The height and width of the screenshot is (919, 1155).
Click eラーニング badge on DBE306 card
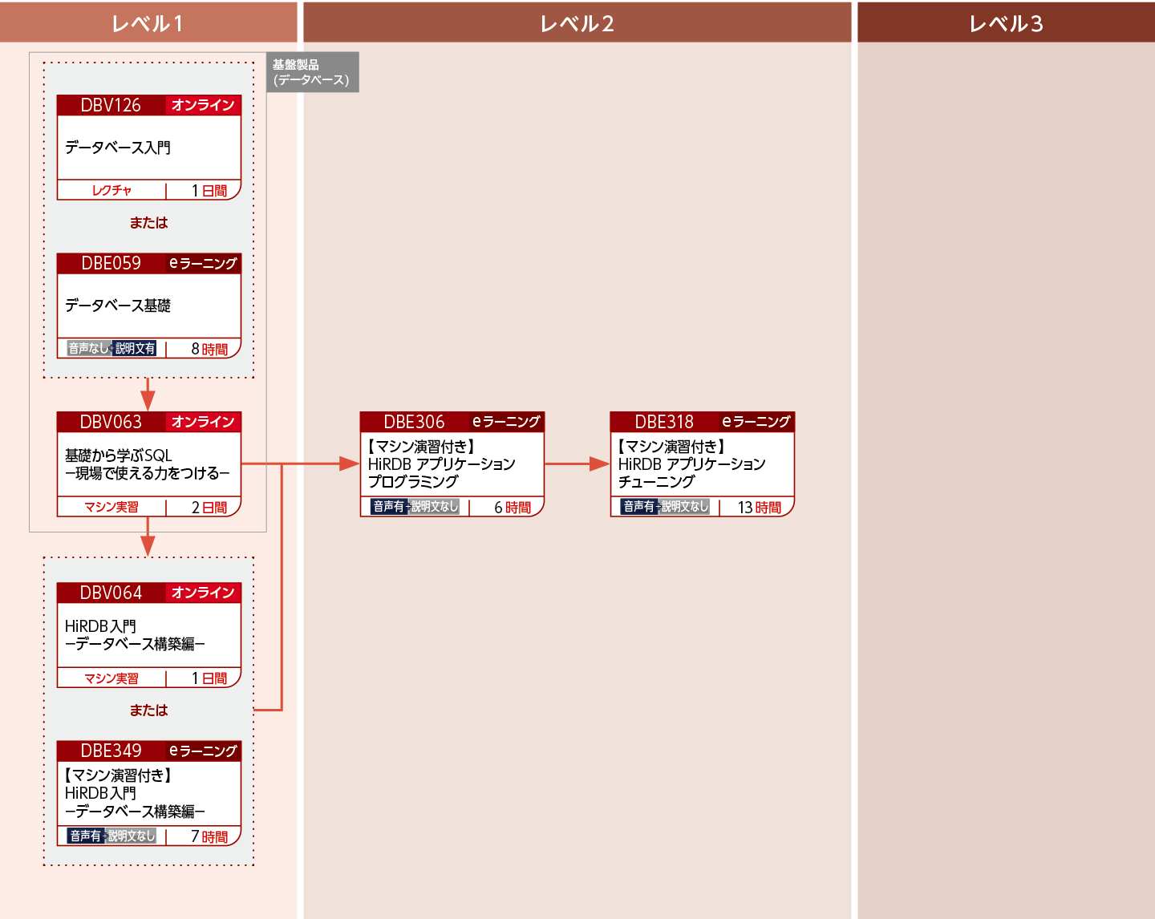coord(506,422)
